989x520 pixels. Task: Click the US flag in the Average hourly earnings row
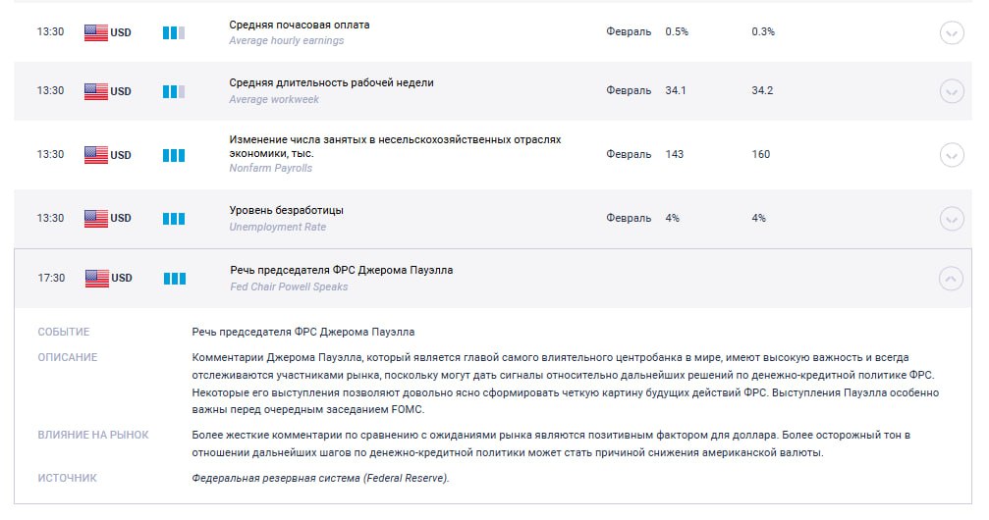coord(95,32)
